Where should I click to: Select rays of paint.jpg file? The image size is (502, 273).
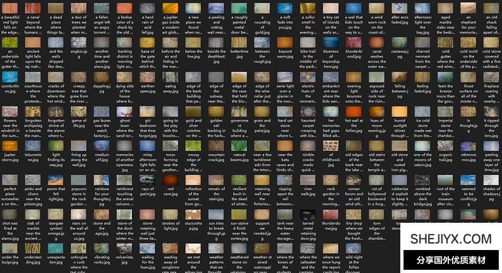point(148,180)
